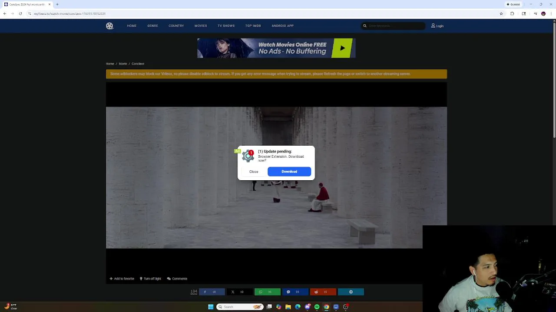This screenshot has height=312, width=556.
Task: Open the Chrome profile avatar
Action: [x=543, y=14]
